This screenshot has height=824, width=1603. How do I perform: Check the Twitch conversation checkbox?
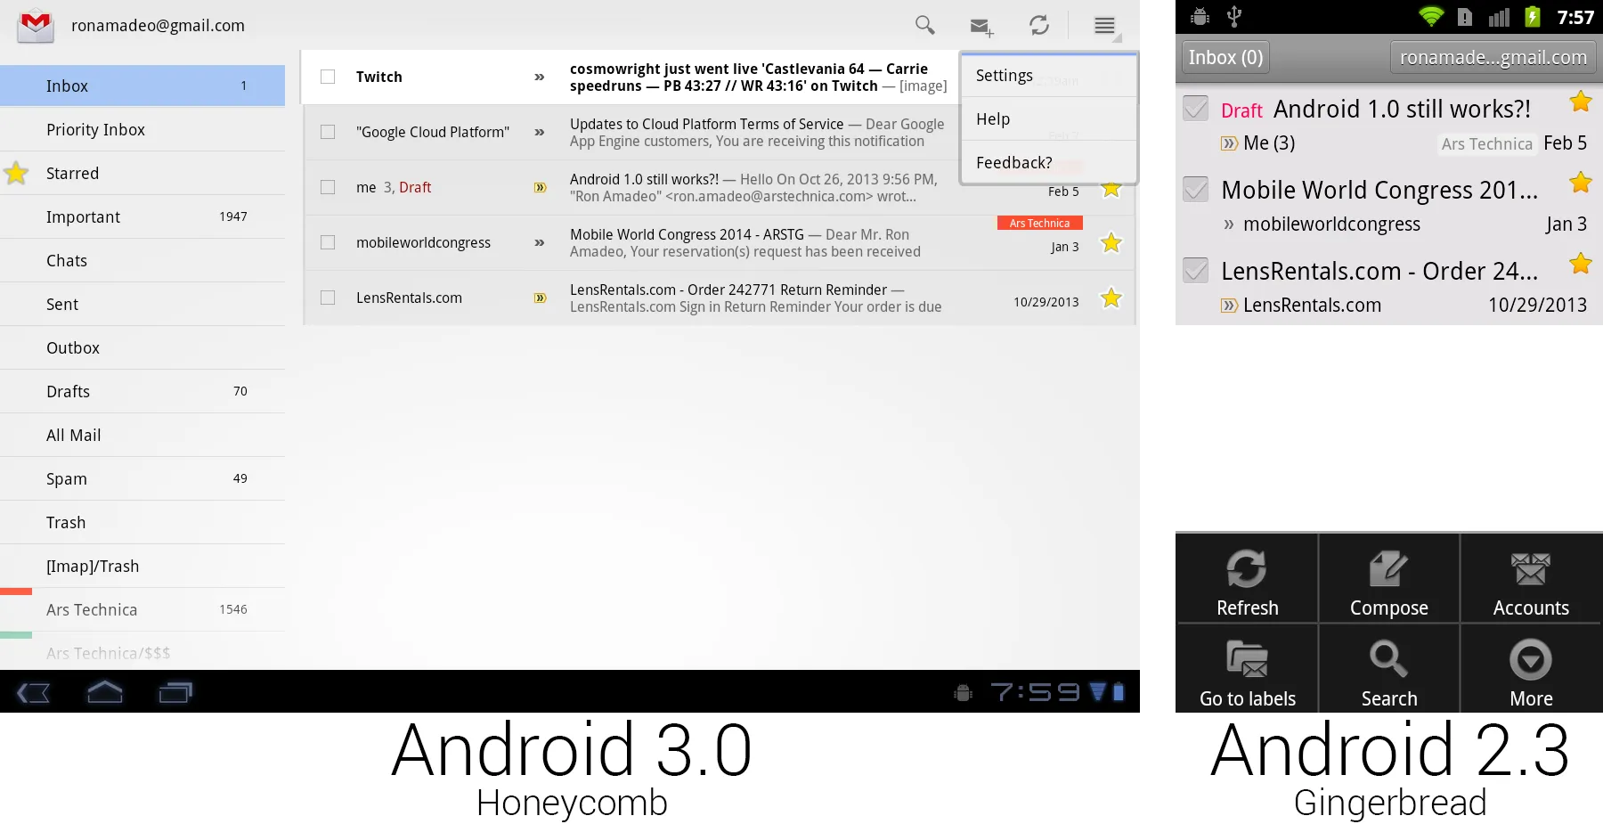point(327,77)
